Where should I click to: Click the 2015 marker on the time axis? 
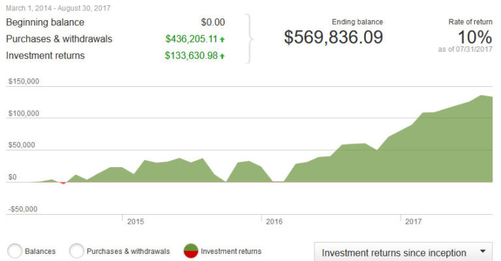point(135,222)
